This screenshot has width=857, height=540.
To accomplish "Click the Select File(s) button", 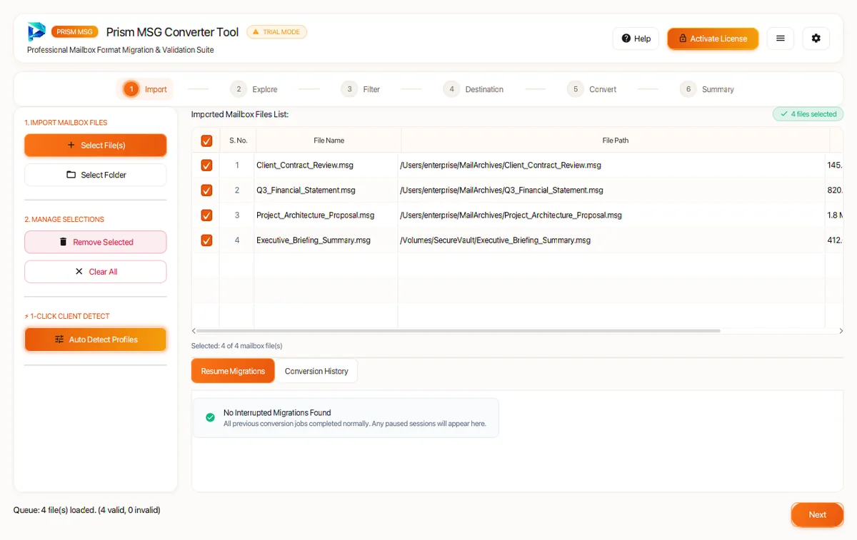I will click(96, 146).
